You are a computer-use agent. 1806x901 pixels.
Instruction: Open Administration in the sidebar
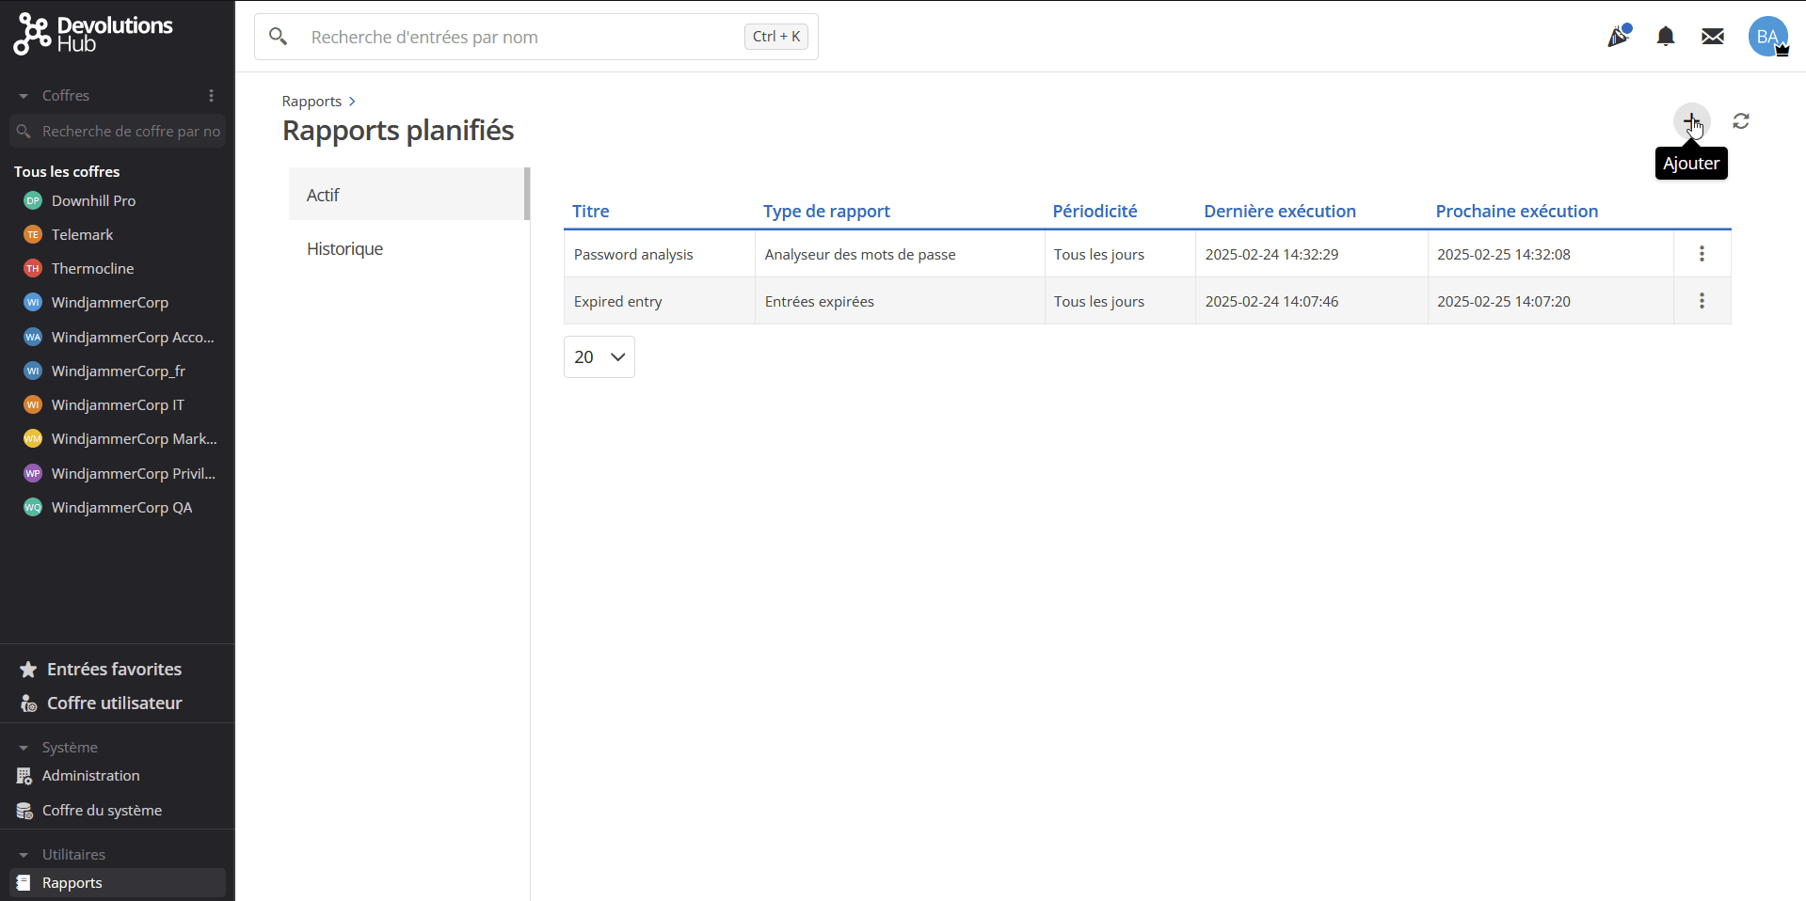coord(90,776)
